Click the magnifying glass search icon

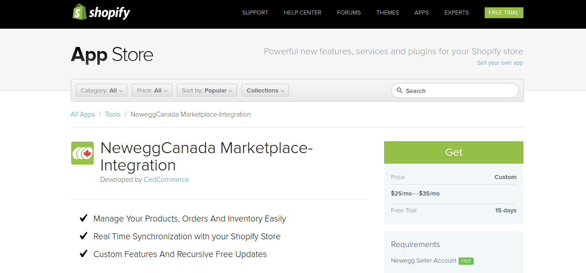pos(400,91)
